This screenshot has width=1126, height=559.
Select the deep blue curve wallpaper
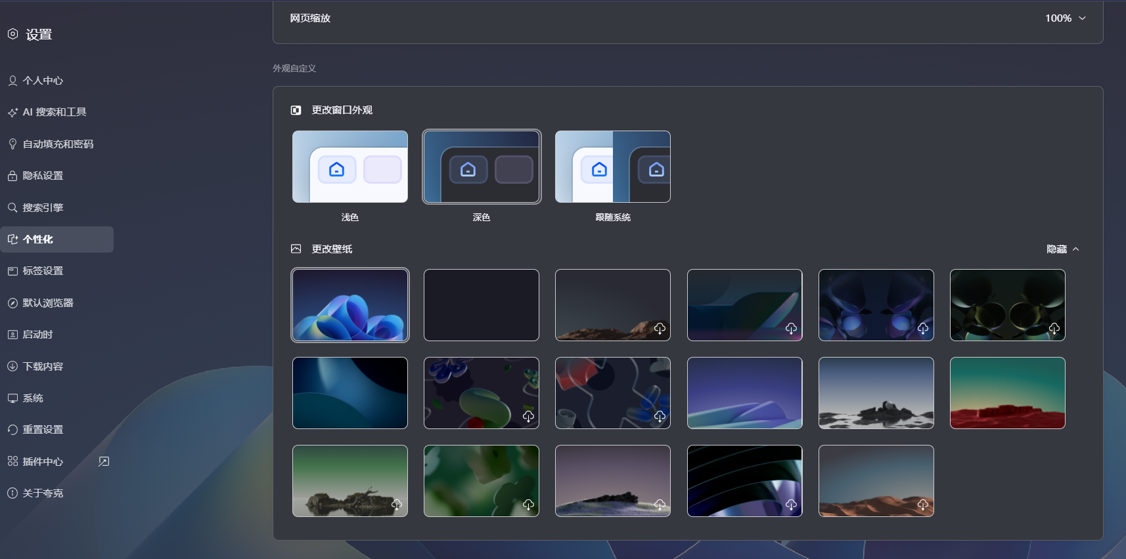click(x=350, y=393)
